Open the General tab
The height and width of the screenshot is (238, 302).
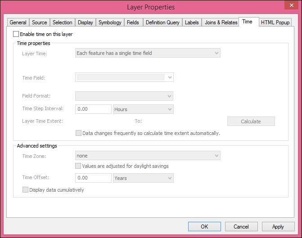click(x=18, y=22)
